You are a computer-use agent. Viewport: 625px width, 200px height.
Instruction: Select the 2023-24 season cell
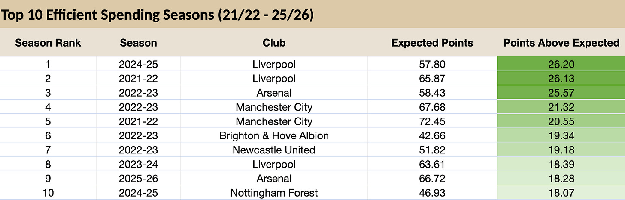138,164
